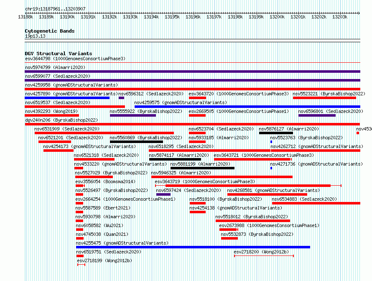
Task: Open esv2673988 1000Genomes Phase1 label
Action: [269, 225]
